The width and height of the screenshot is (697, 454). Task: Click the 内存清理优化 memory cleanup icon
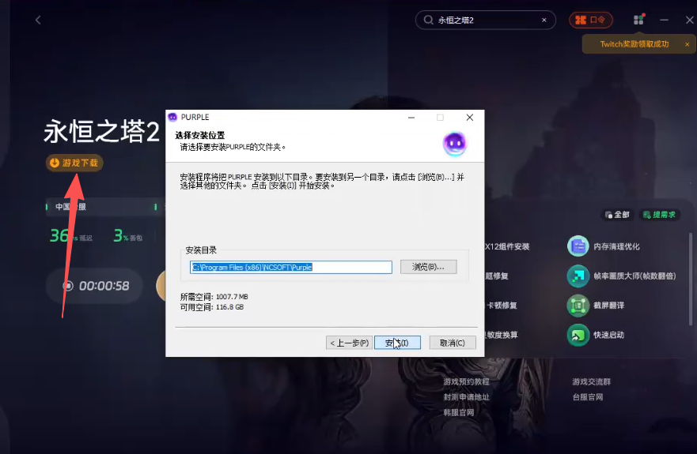coord(578,246)
